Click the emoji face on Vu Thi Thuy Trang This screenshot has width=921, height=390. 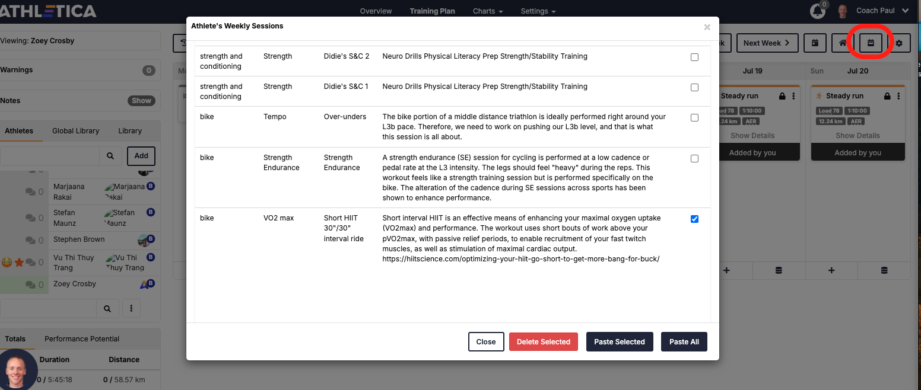tap(7, 263)
